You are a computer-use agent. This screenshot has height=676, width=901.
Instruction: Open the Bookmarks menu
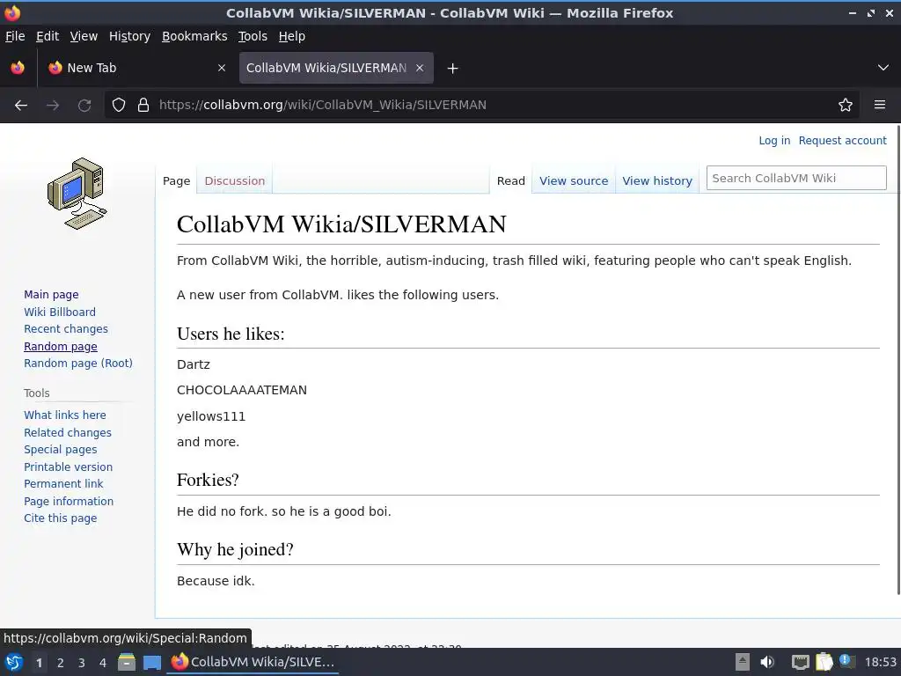click(194, 36)
